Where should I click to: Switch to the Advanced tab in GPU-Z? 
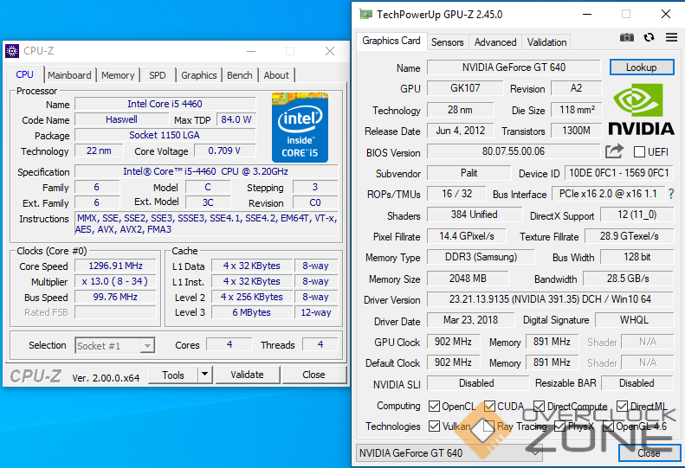tap(495, 42)
